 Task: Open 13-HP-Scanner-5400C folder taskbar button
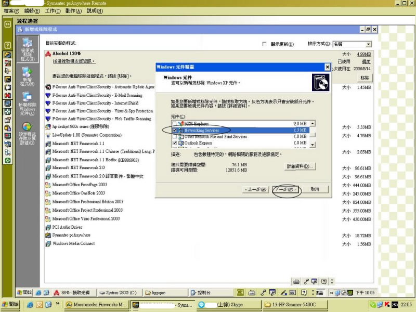pyautogui.click(x=295, y=305)
